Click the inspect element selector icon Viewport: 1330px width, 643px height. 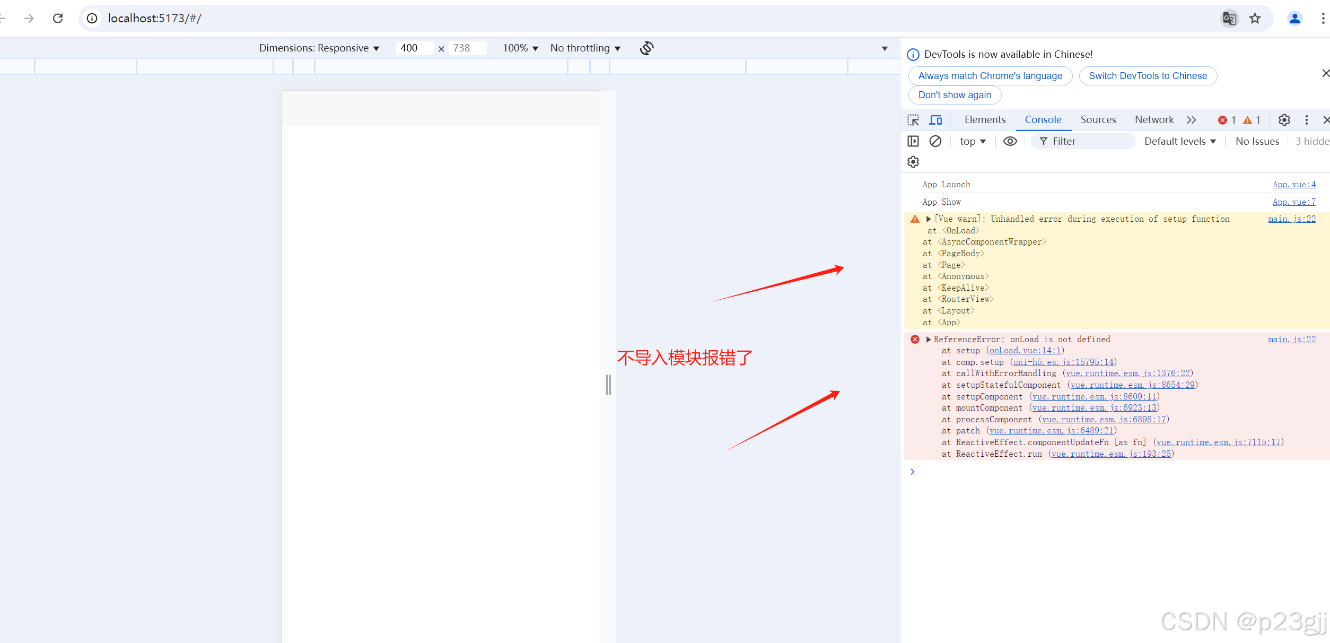pos(913,120)
